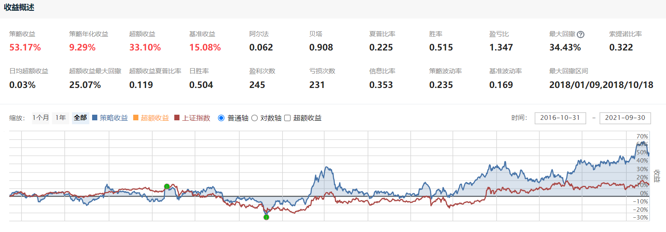Image resolution: width=666 pixels, height=232 pixels.
Task: Click the end date field 2021-09-30
Action: (625, 118)
